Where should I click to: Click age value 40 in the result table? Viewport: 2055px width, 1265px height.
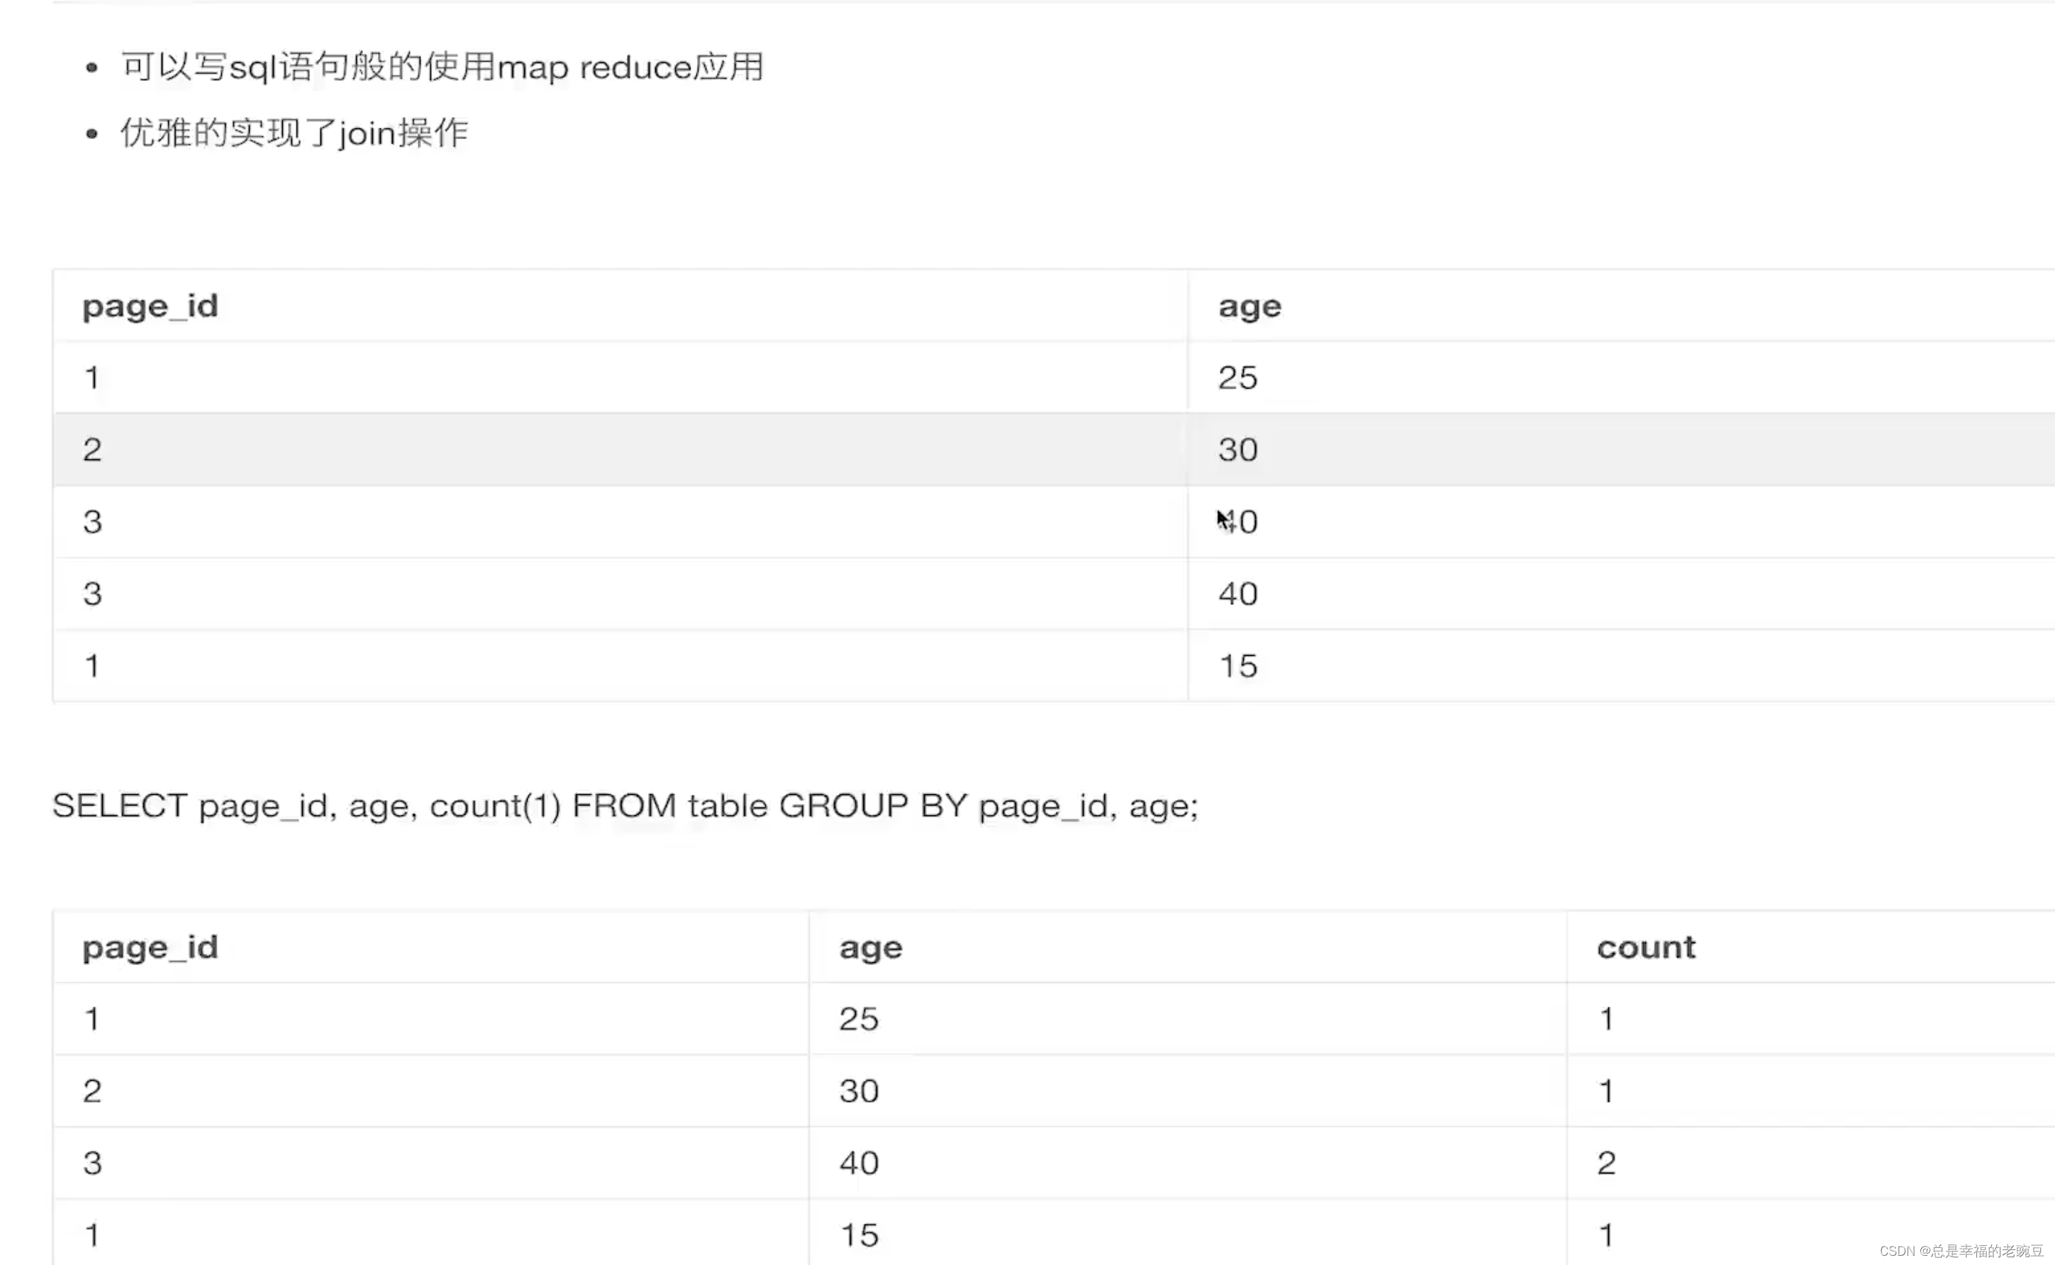(x=859, y=1163)
